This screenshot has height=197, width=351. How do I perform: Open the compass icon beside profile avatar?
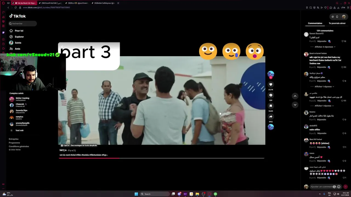(x=333, y=17)
